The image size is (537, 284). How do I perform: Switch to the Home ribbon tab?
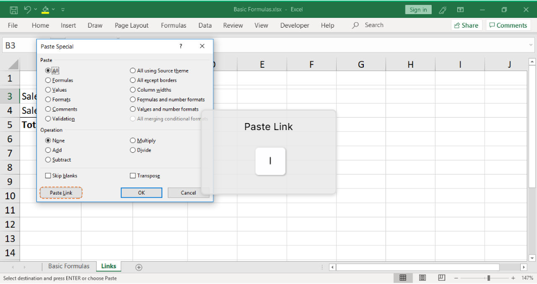coord(40,25)
